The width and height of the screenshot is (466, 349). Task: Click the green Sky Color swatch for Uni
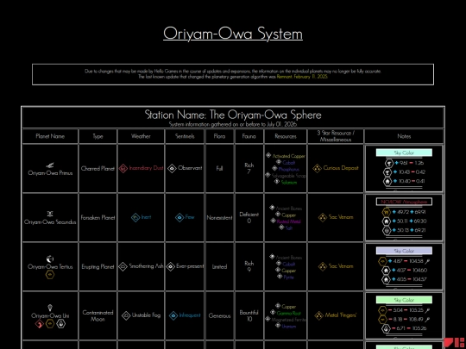click(404, 300)
